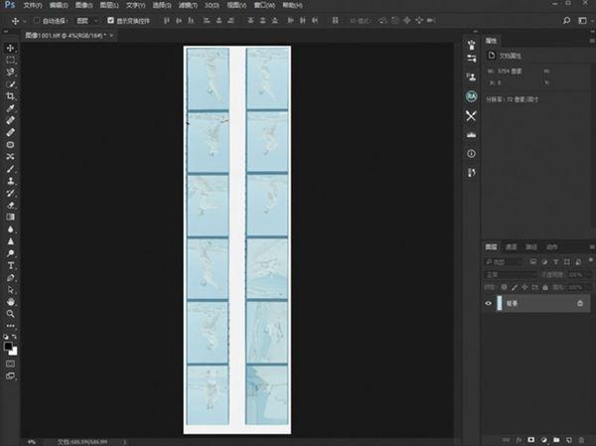Open the Layer (图层) menu
The width and height of the screenshot is (596, 446).
pyautogui.click(x=109, y=5)
